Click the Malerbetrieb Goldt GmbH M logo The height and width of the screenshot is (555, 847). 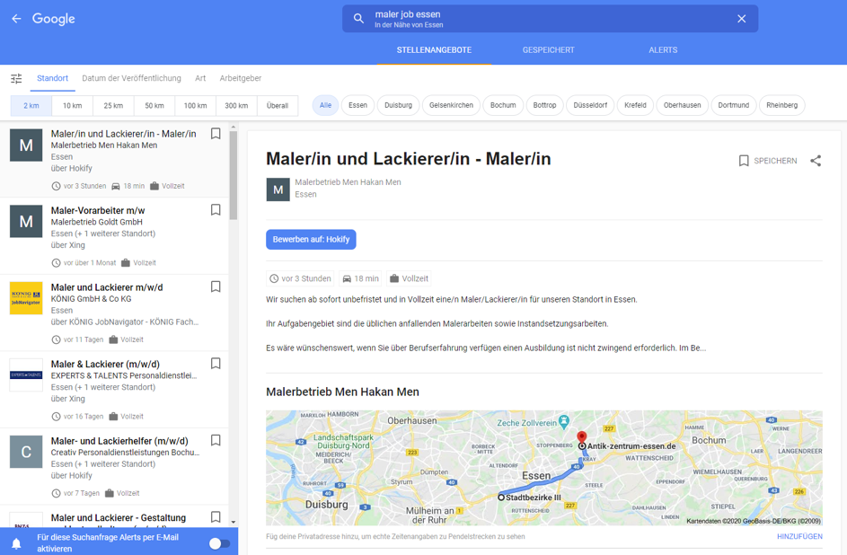[26, 221]
